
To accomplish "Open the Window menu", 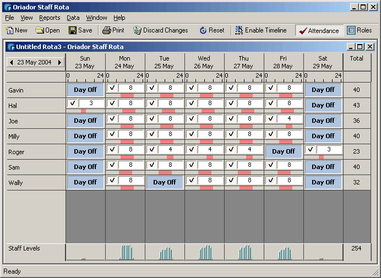I will point(96,18).
